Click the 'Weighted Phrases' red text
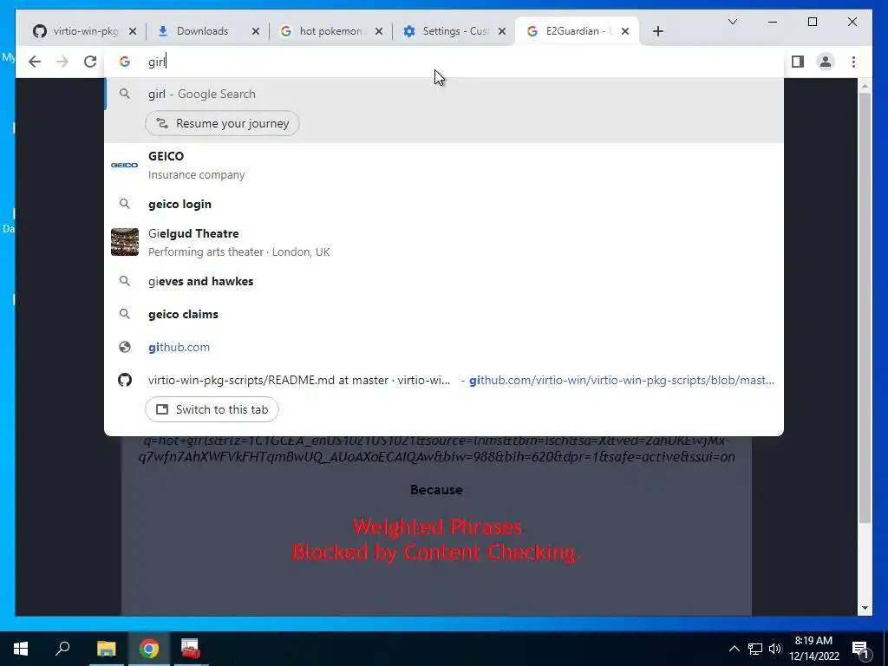The width and height of the screenshot is (888, 666). point(437,527)
